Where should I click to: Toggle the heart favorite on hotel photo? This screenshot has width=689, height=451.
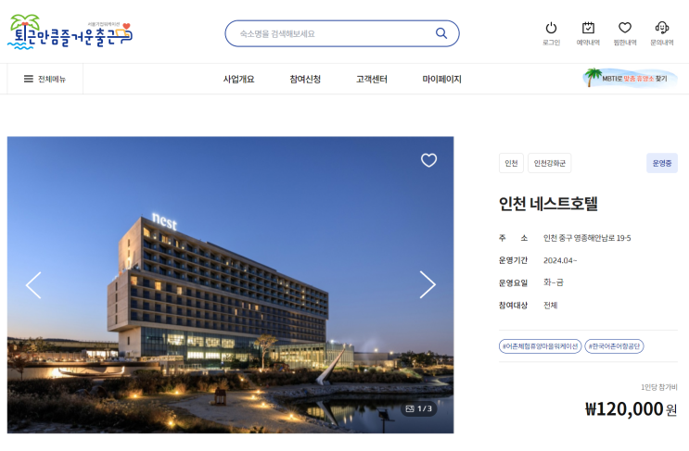tap(428, 160)
